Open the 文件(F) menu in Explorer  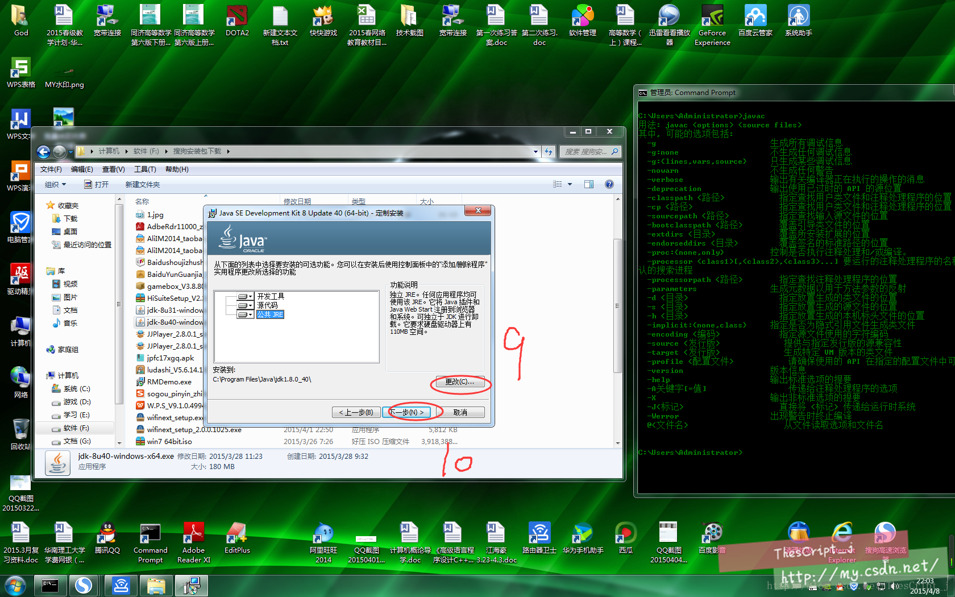[x=51, y=169]
